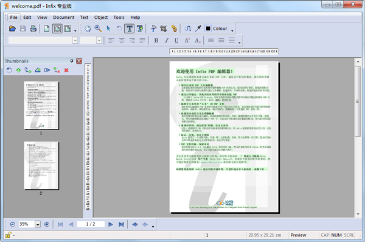Activate the Text edit T tool
Viewport: 365px width, 242px height.
(129, 29)
